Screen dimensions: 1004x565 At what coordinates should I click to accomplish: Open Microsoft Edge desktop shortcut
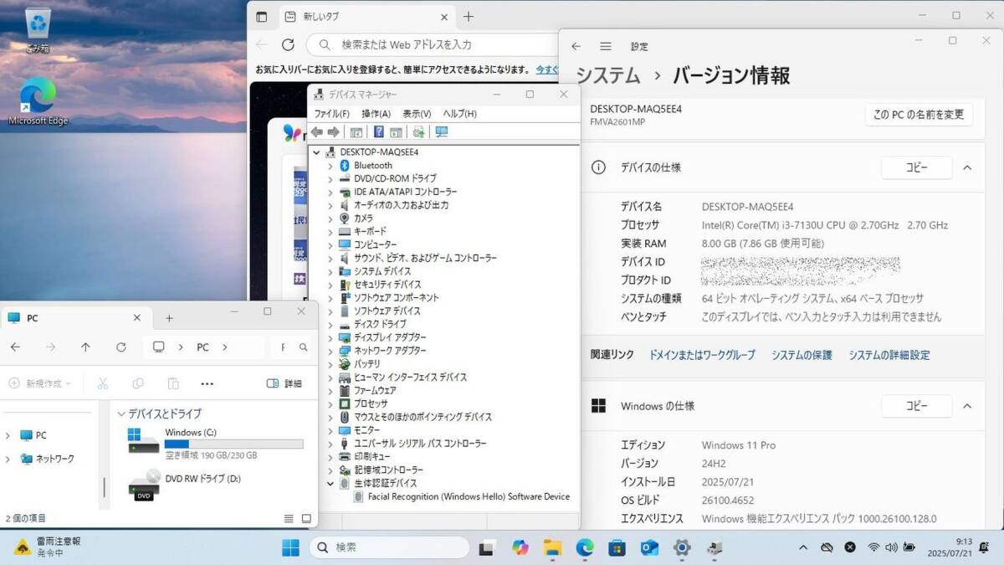(x=38, y=101)
